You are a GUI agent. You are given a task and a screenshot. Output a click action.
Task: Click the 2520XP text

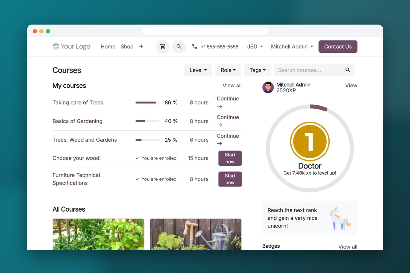tap(286, 91)
